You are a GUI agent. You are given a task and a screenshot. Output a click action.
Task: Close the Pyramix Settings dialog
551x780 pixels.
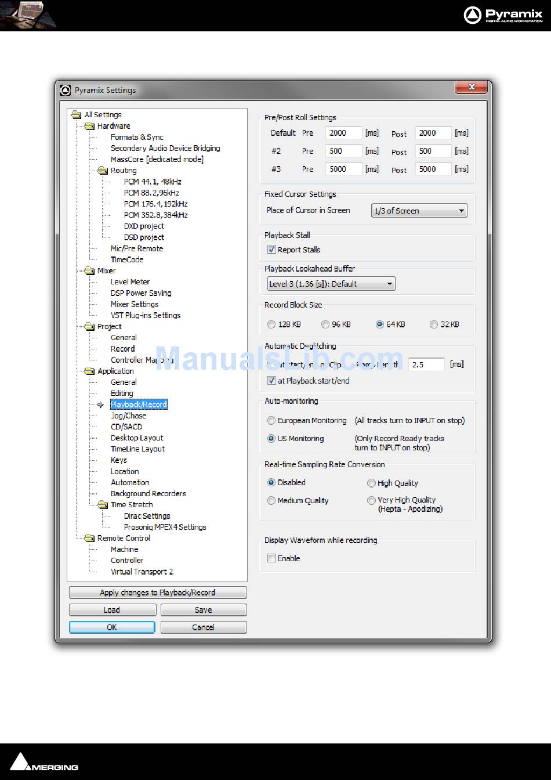(471, 87)
